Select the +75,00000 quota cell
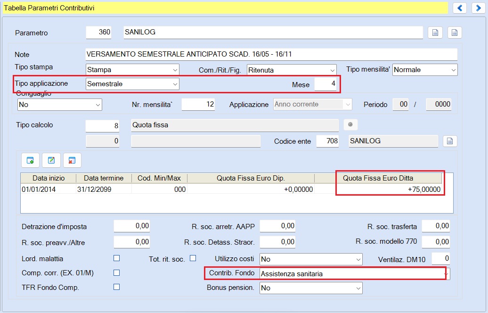Screen dimensions: 488x313 pyautogui.click(x=378, y=189)
